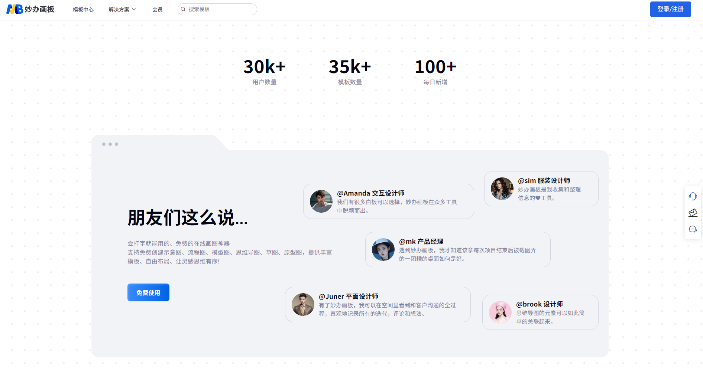
Task: Expand the 解决方案 dropdown menu
Action: tap(122, 9)
